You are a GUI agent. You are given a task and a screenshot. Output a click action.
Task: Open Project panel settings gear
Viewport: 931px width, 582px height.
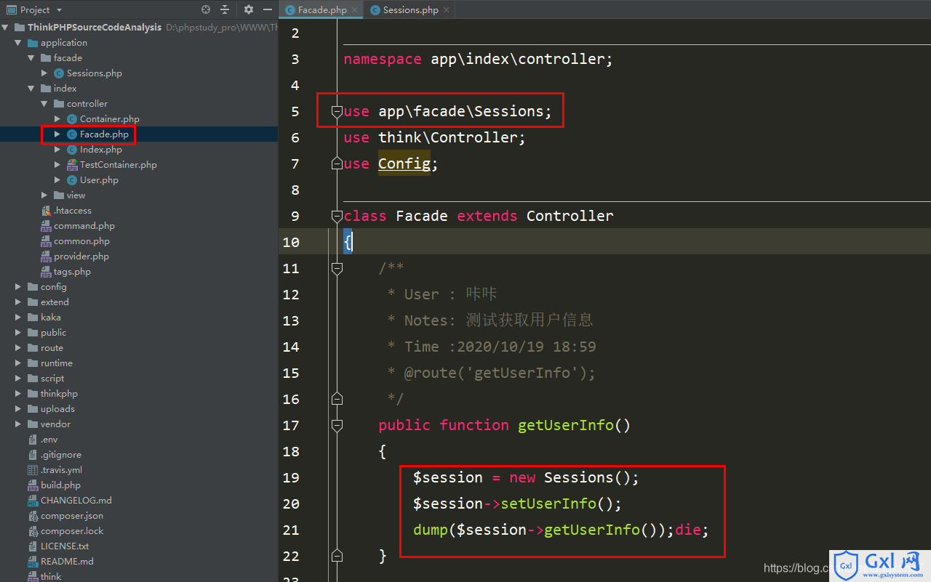[x=249, y=9]
